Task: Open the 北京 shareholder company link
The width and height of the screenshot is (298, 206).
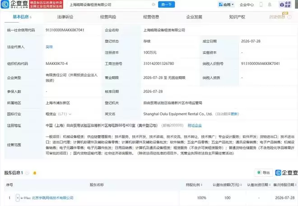Action: click(x=52, y=198)
